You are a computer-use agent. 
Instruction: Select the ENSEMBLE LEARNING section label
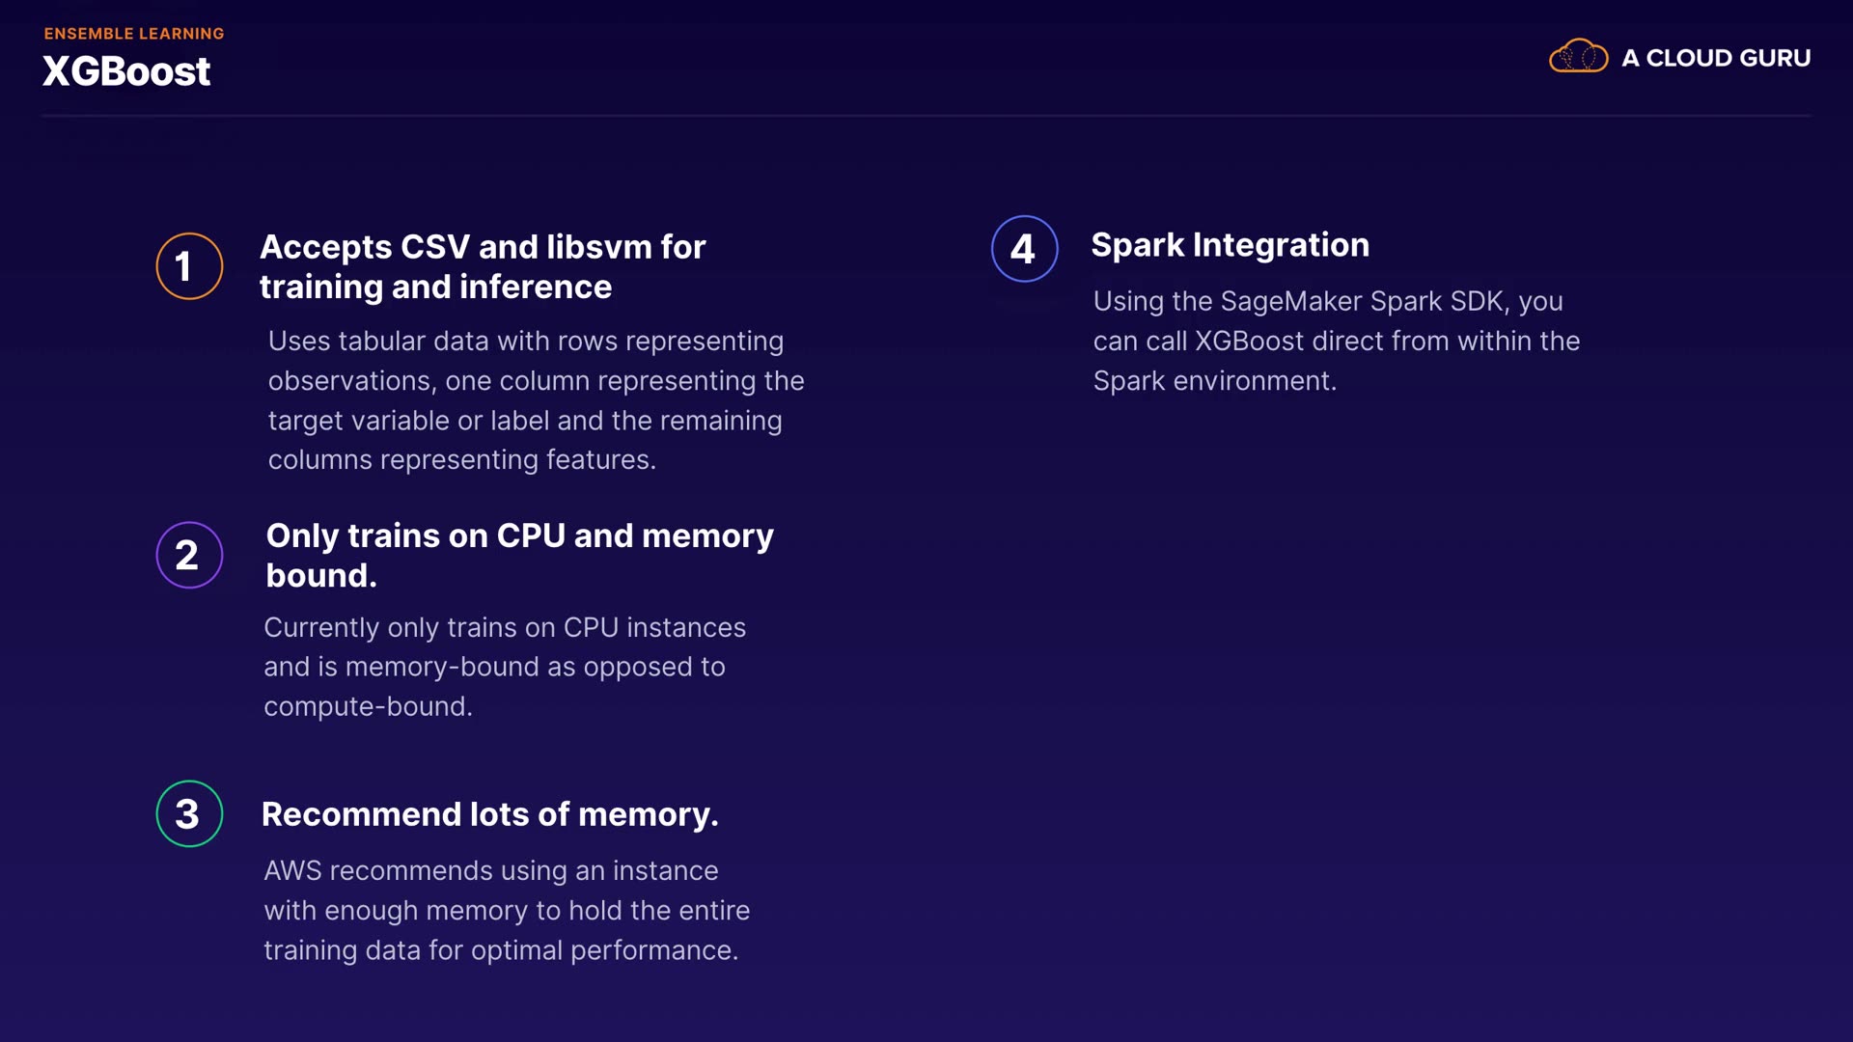tap(134, 34)
